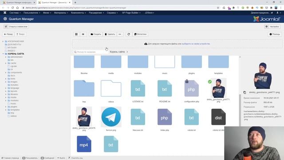The height and width of the screenshot is (160, 284).
Task: Click Открыть в новом окне button
Action: click(x=16, y=27)
